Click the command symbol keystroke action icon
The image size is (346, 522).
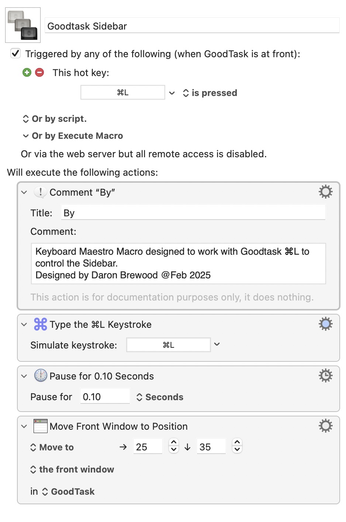pos(40,324)
